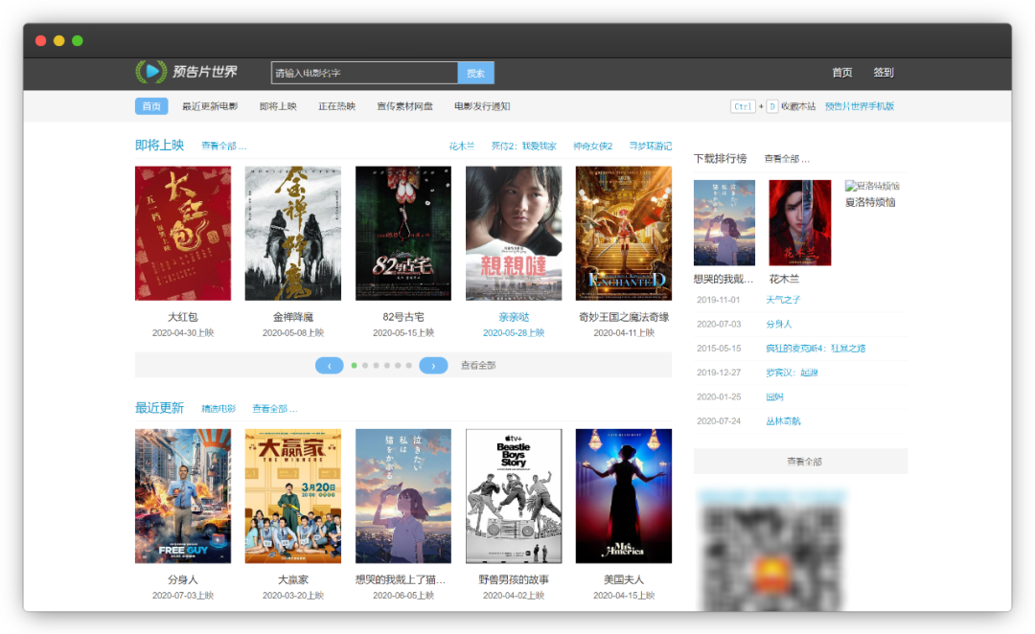1035x634 pixels.
Task: Focus the movie name search box
Action: coord(364,73)
